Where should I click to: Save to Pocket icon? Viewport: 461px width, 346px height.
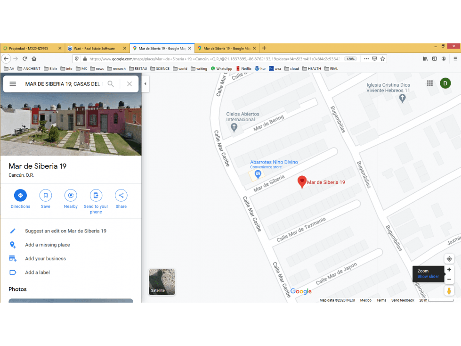[x=374, y=59]
